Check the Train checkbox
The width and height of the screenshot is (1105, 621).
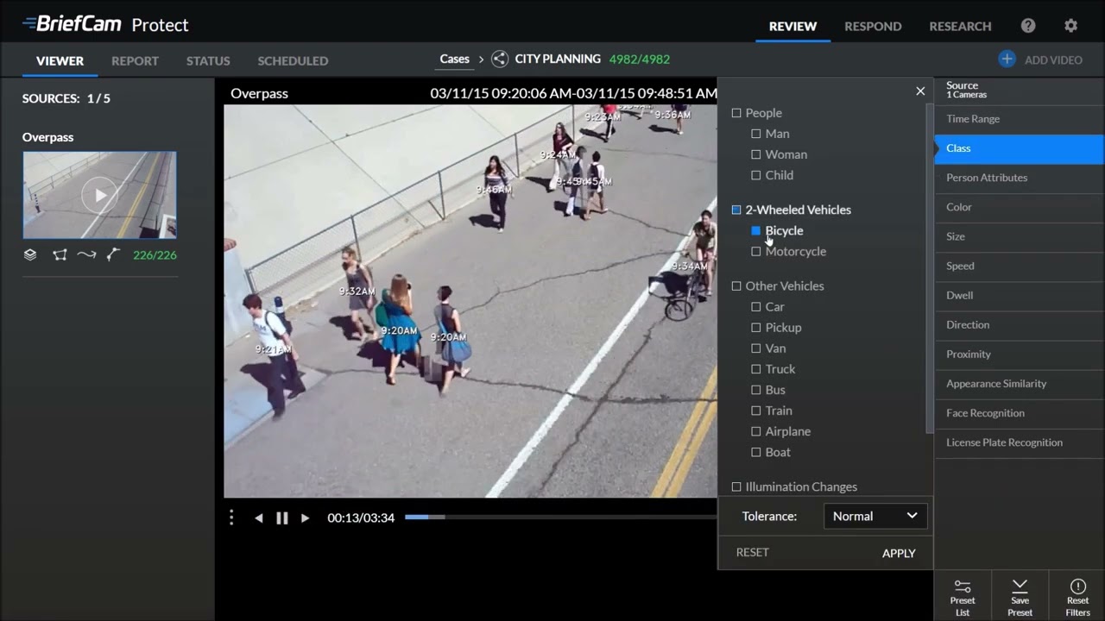pyautogui.click(x=756, y=411)
